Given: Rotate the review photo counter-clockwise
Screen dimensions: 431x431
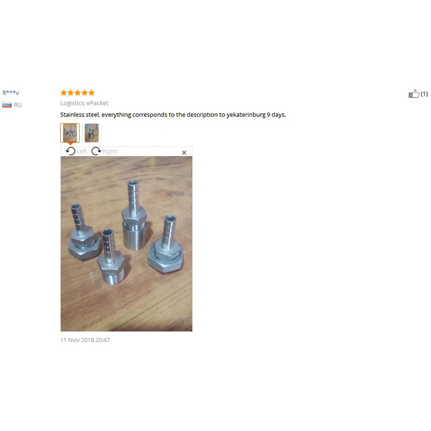Looking at the screenshot, I should (x=71, y=151).
